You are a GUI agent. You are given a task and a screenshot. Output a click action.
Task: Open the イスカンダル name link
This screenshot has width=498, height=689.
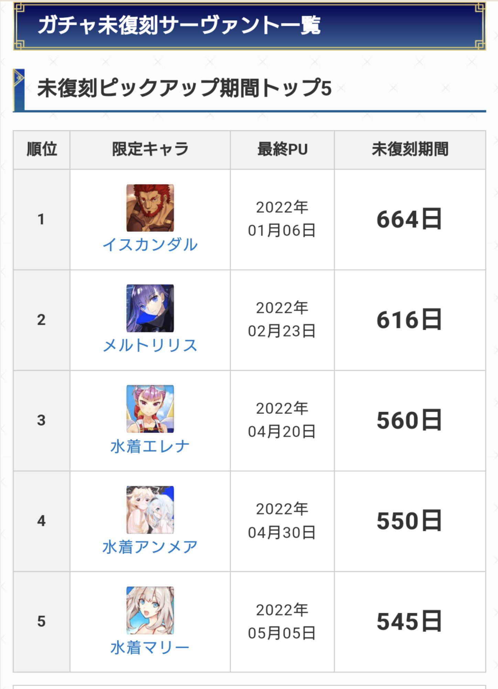point(150,245)
